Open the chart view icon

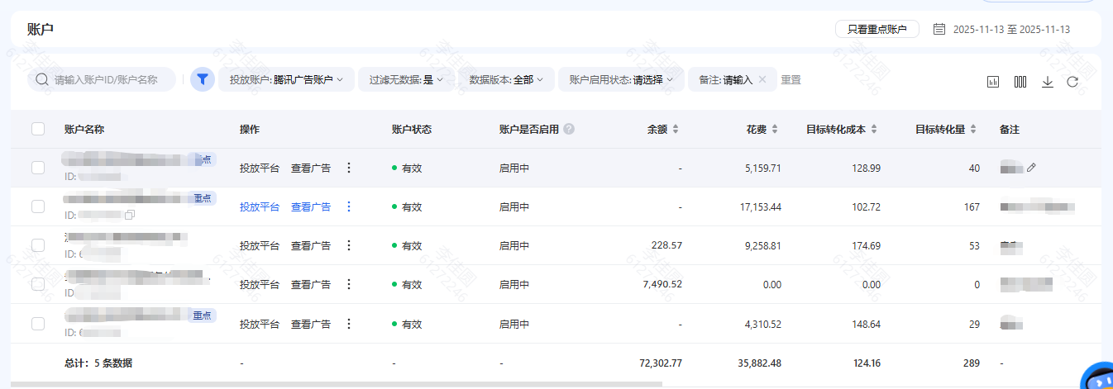(x=993, y=82)
